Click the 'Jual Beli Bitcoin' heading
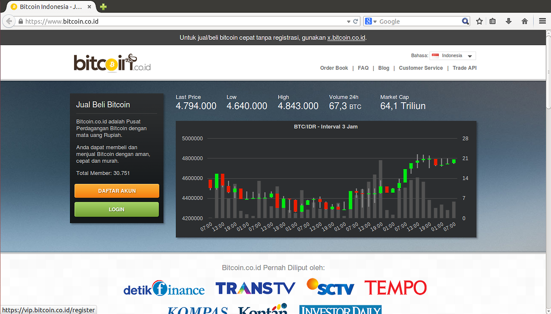Viewport: 551px width, 314px height. coord(103,105)
